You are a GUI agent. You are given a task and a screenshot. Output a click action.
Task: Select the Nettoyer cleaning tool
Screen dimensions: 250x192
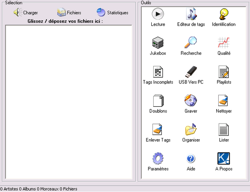pos(224,104)
